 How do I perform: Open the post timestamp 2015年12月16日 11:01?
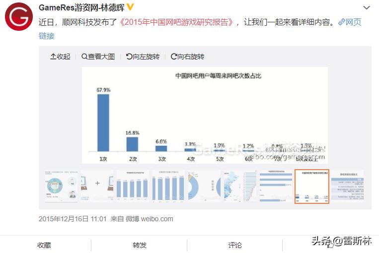(x=73, y=219)
